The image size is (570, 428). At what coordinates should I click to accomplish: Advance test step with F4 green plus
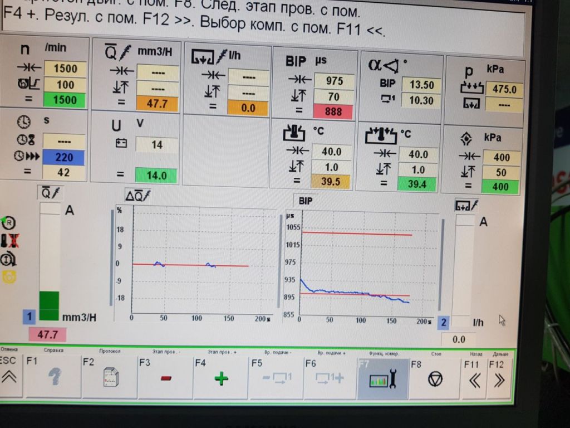220,378
